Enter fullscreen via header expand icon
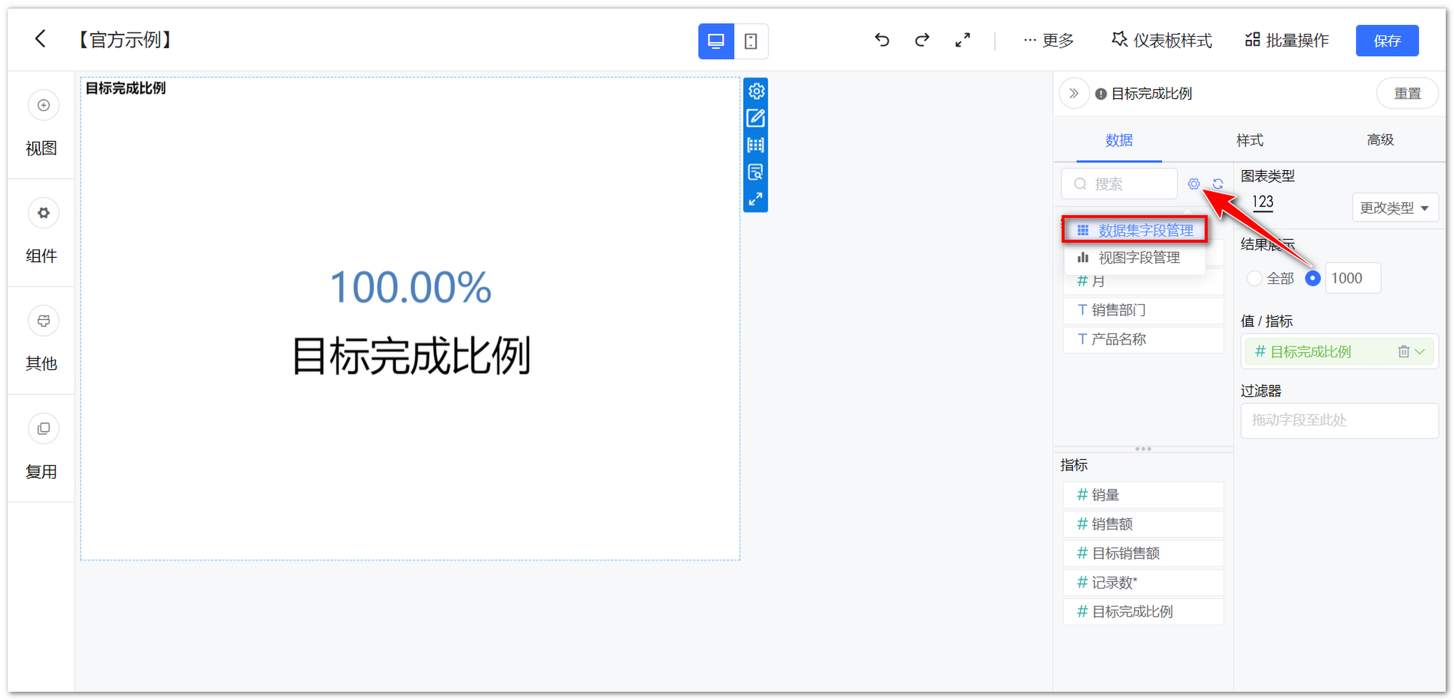Screen dimensions: 1454x700 click(x=962, y=40)
